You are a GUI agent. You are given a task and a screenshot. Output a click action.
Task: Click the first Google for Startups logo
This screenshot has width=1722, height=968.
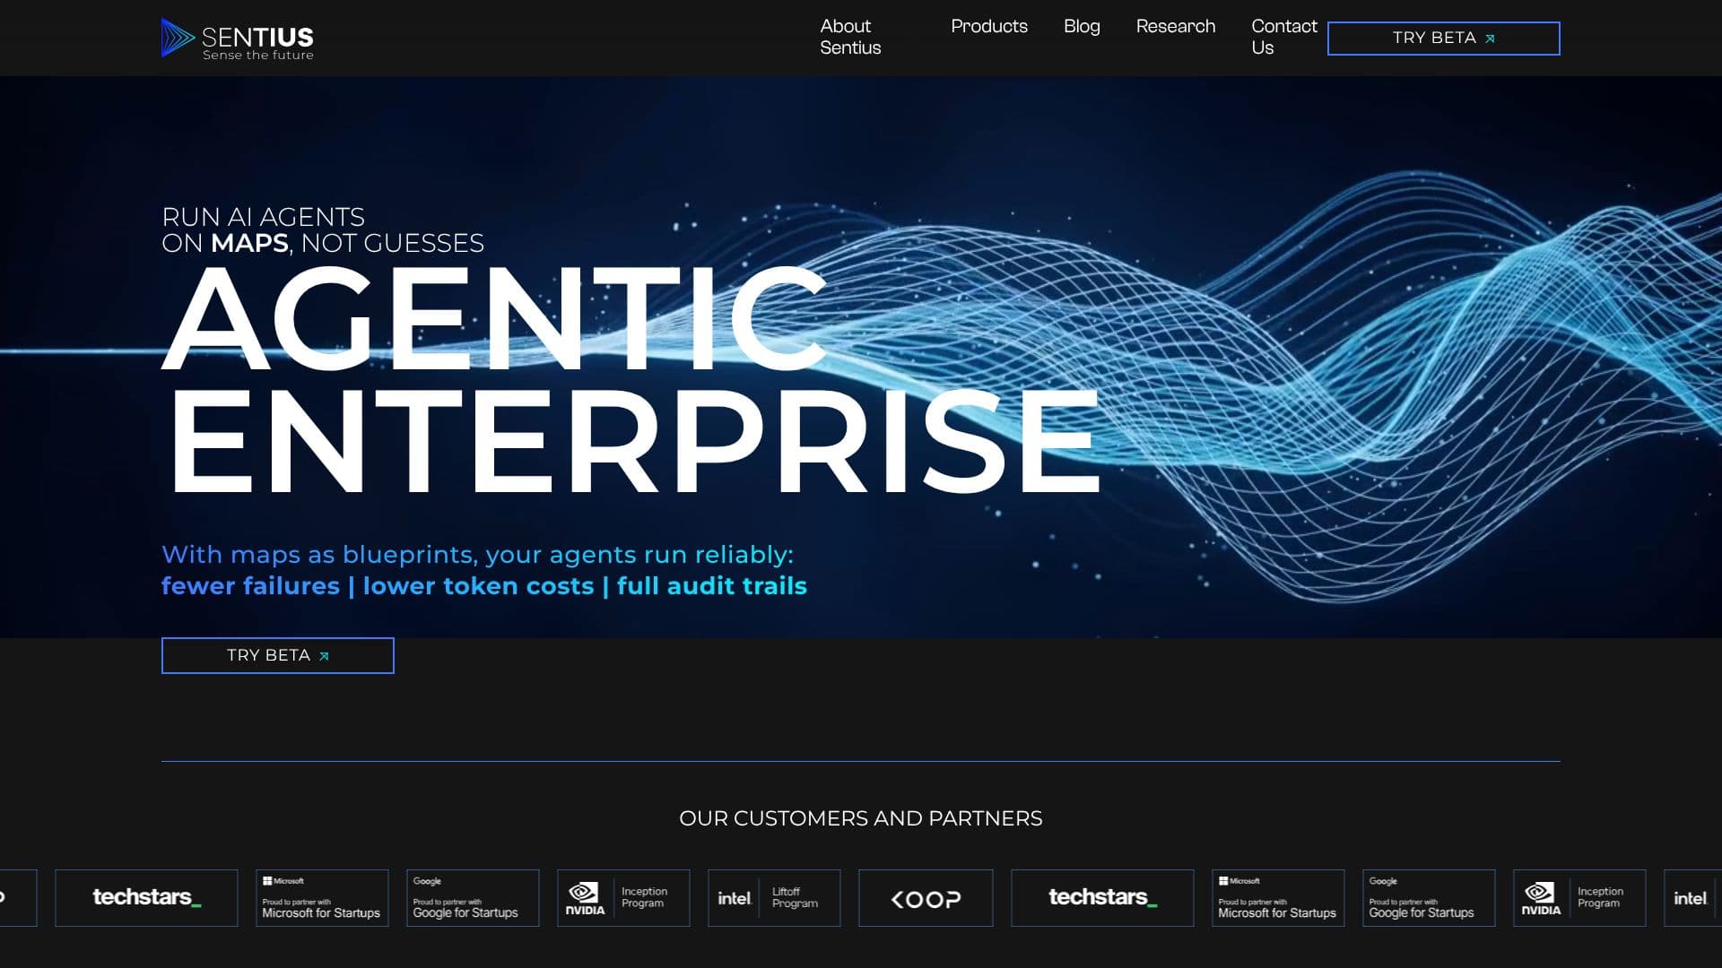(473, 898)
